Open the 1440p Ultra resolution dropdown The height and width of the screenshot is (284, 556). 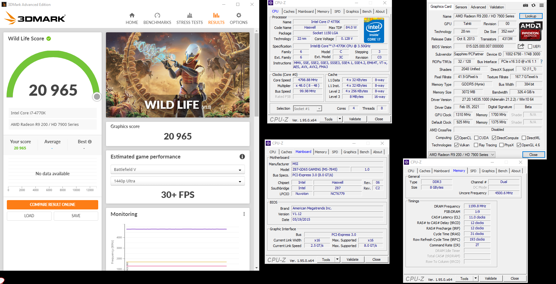177,181
